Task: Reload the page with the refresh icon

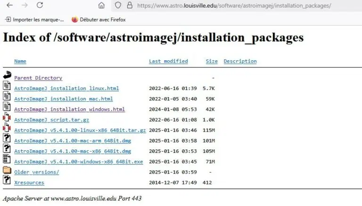Action: (40, 5)
